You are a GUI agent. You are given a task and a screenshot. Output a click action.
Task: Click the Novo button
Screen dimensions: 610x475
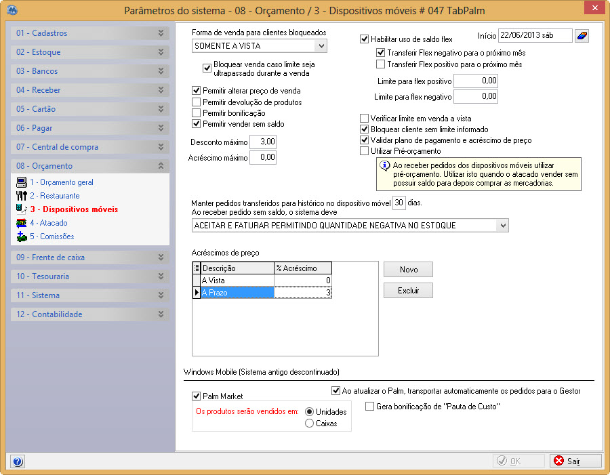408,270
